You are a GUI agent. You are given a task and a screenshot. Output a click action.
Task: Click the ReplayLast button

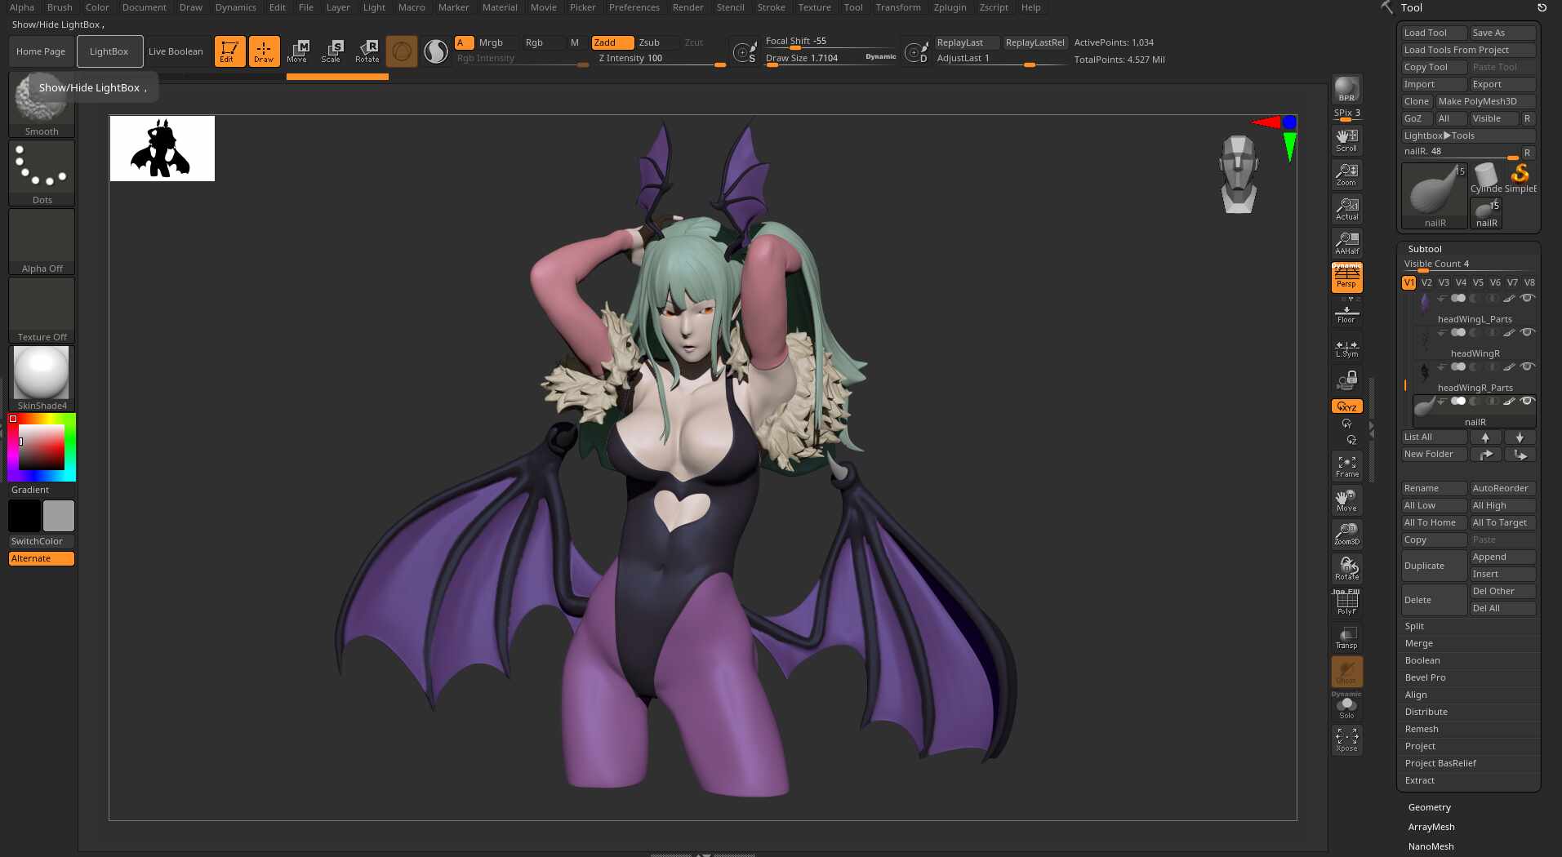[967, 42]
